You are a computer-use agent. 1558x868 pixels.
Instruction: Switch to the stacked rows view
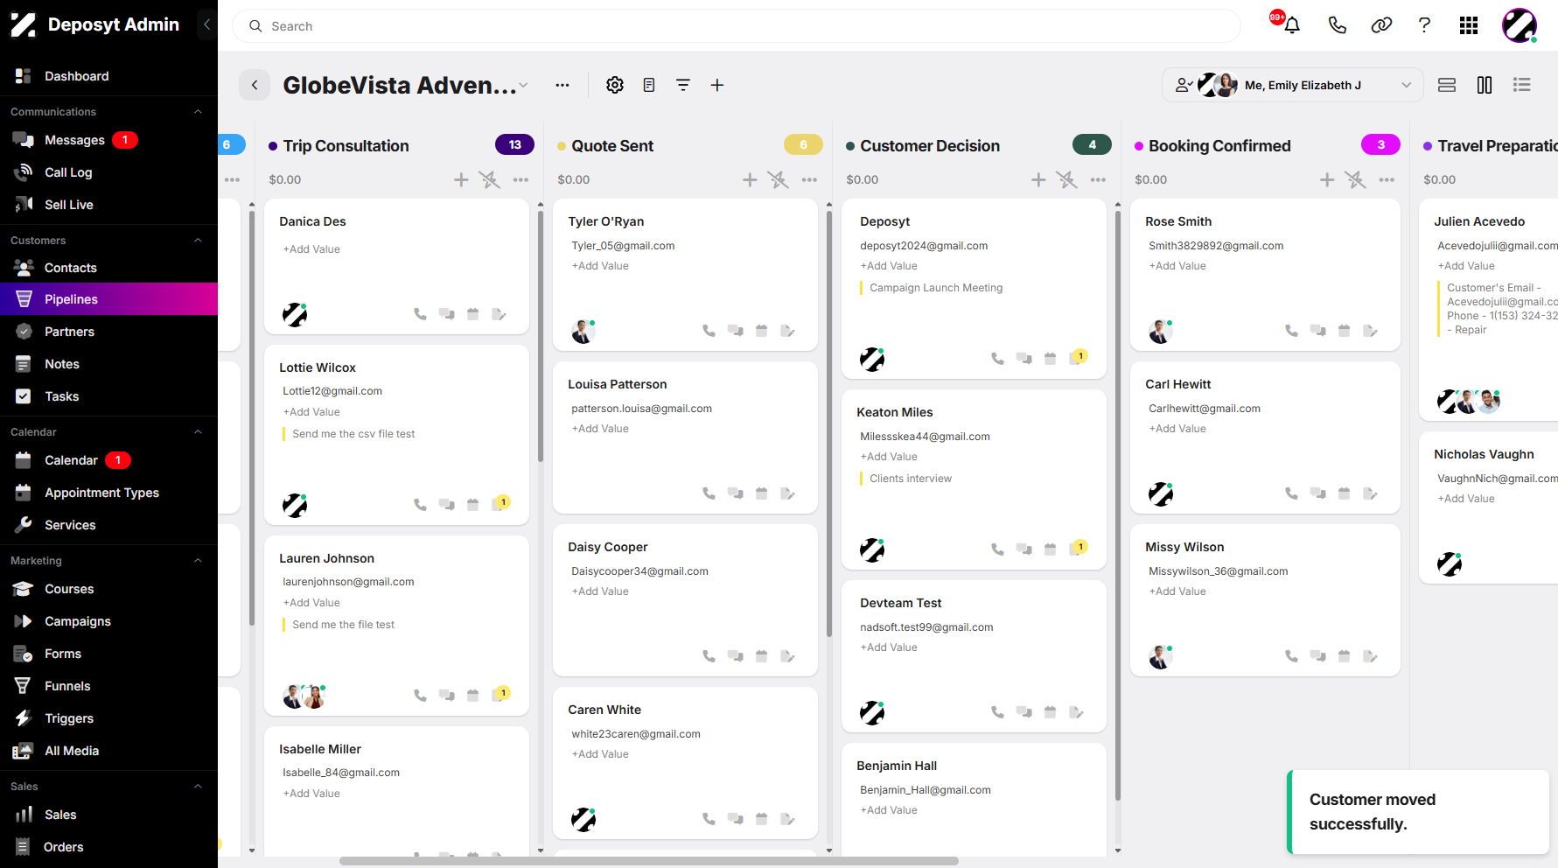click(1447, 85)
